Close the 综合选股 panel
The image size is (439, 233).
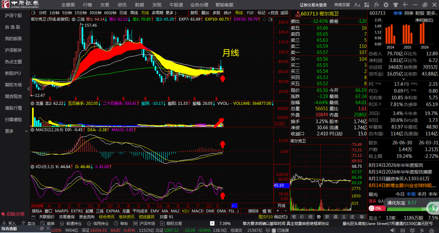coord(47,228)
